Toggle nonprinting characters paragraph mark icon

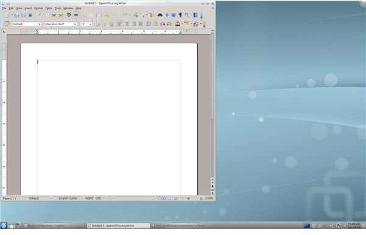180,15
